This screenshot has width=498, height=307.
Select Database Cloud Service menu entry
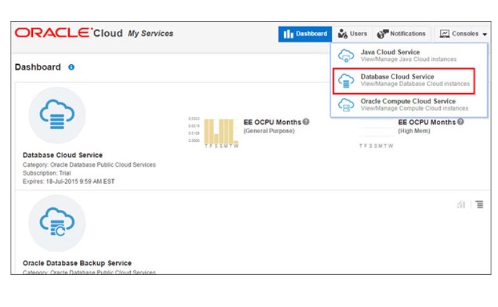point(403,81)
